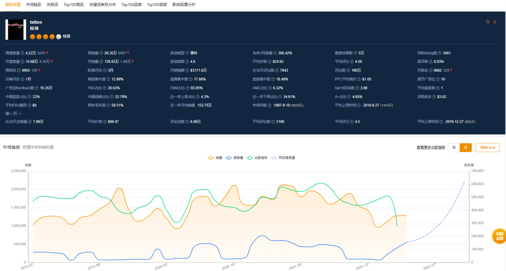Click the 月销售额 value $3171.6万
This screenshot has width=506, height=271.
point(199,70)
